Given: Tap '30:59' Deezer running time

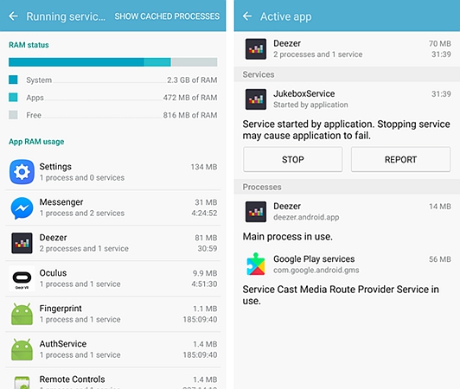Looking at the screenshot, I should 208,248.
